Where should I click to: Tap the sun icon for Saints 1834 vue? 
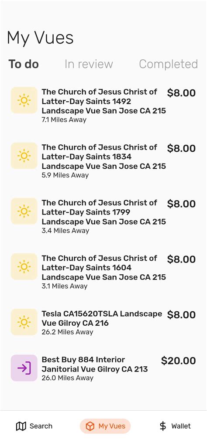[24, 156]
